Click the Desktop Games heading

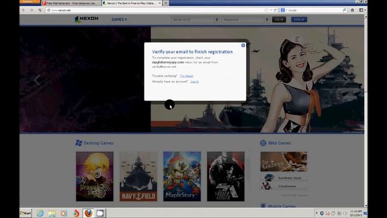coord(99,143)
